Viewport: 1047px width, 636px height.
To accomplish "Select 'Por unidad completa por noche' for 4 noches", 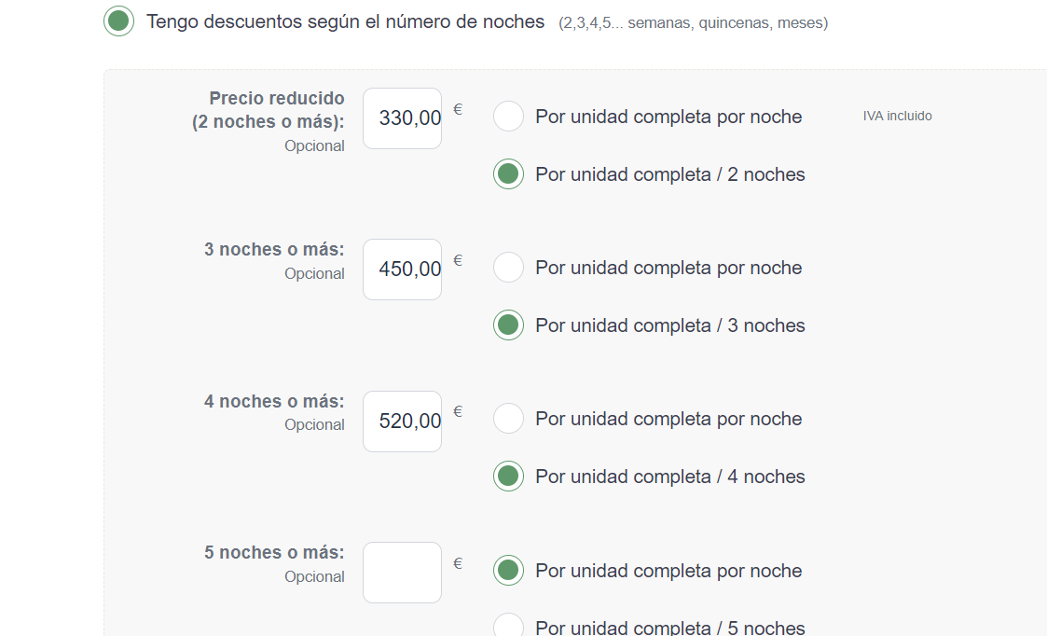I will tap(508, 418).
